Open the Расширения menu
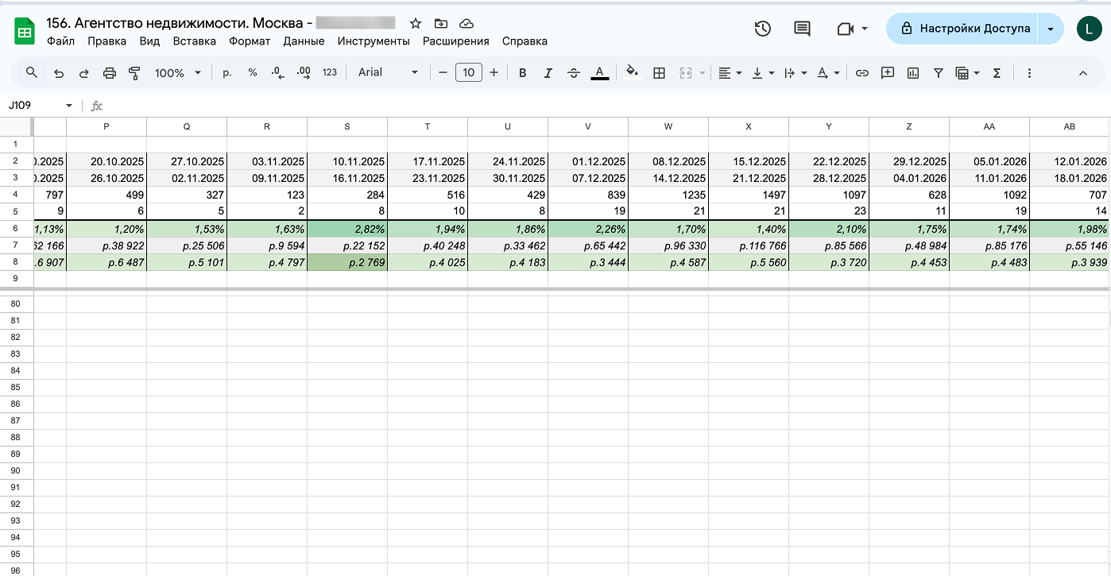Image resolution: width=1111 pixels, height=576 pixels. click(455, 41)
